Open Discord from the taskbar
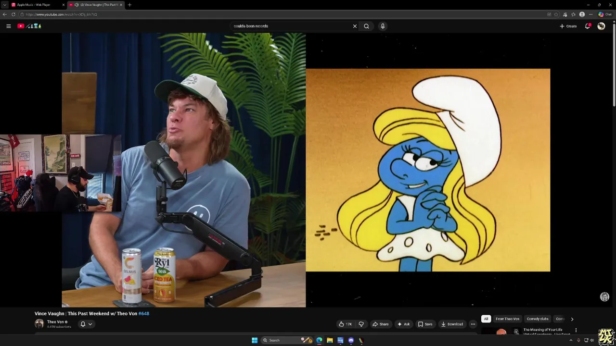The image size is (616, 346). pos(351,340)
